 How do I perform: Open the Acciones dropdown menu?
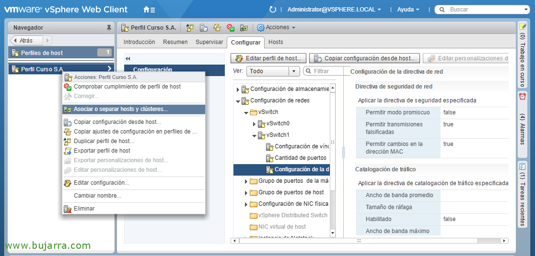tap(280, 28)
